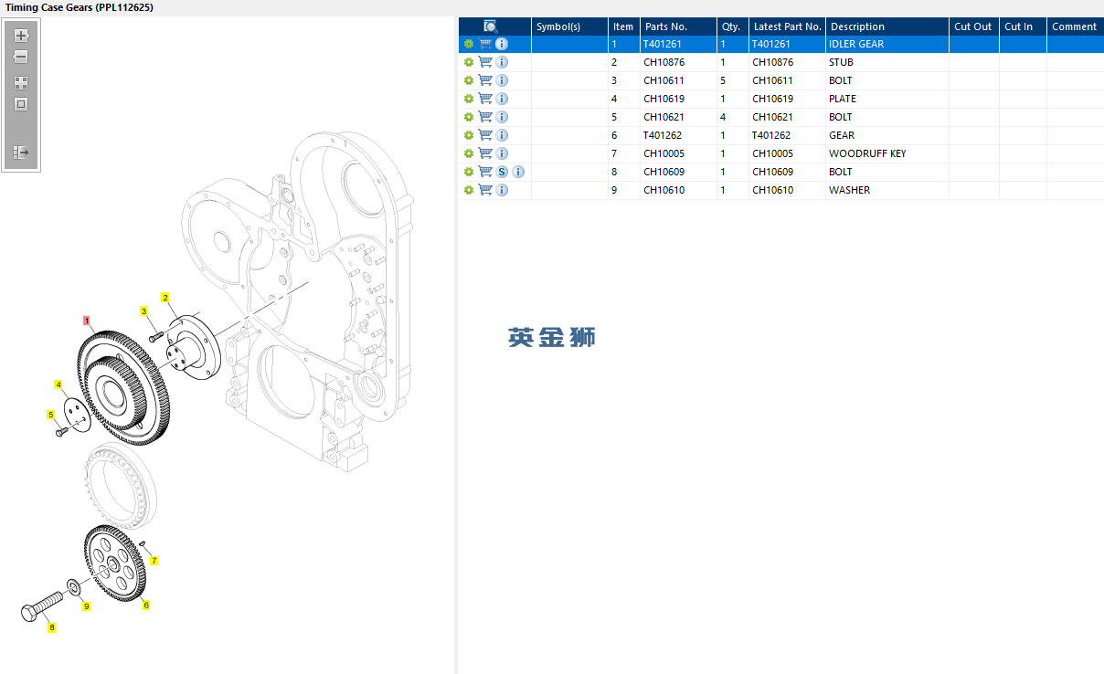Sort by the Symbol(s) column header
This screenshot has height=674, width=1104.
[569, 26]
